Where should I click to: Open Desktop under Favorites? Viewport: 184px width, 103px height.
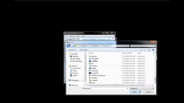click(x=75, y=56)
